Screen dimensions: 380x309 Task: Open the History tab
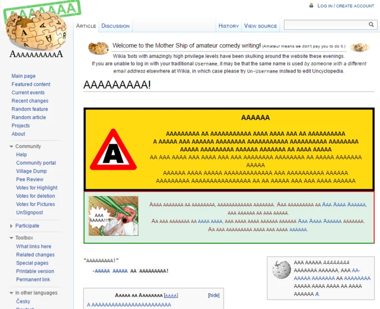(229, 26)
